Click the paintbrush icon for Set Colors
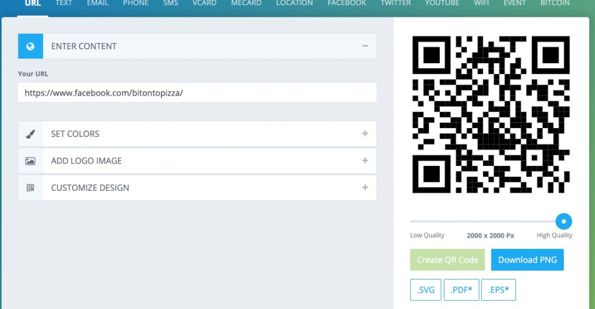Viewport: 595px width, 309px height. coord(30,134)
